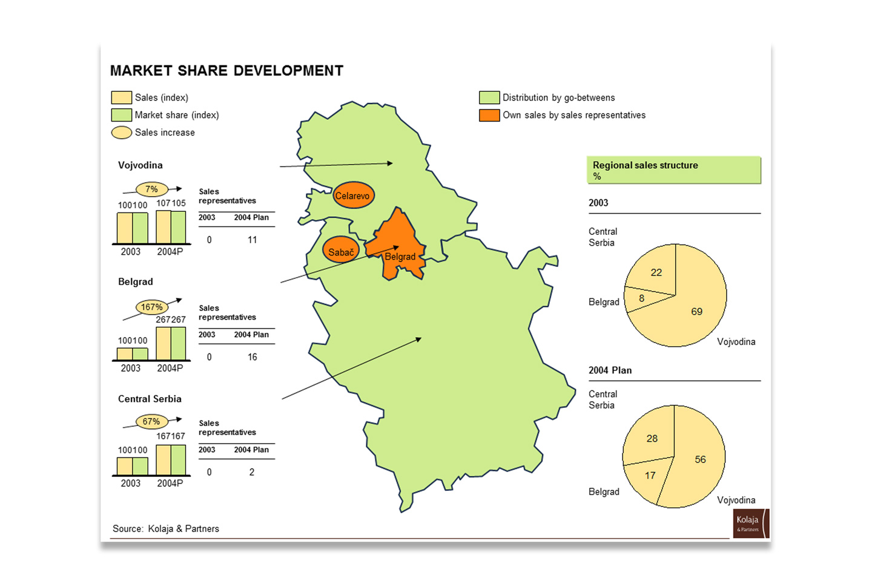Viewport: 872px width, 581px height.
Task: Click the Belgrad label beside 2003 pie
Action: coord(604,302)
